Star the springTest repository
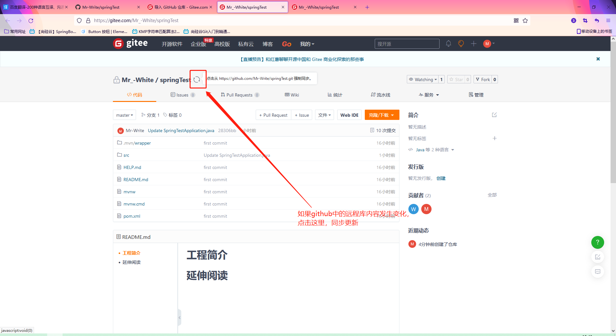The image size is (616, 336). (456, 80)
